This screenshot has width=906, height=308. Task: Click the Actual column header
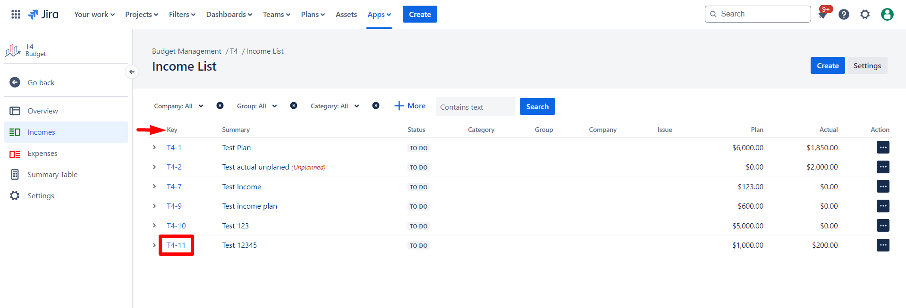tap(829, 130)
